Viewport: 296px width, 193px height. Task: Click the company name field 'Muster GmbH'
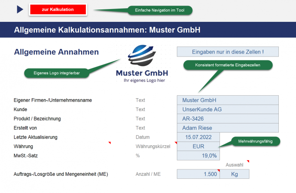228,100
